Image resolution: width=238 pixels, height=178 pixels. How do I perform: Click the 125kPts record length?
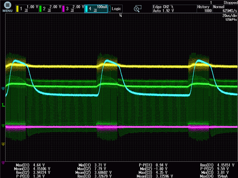coord(231,20)
